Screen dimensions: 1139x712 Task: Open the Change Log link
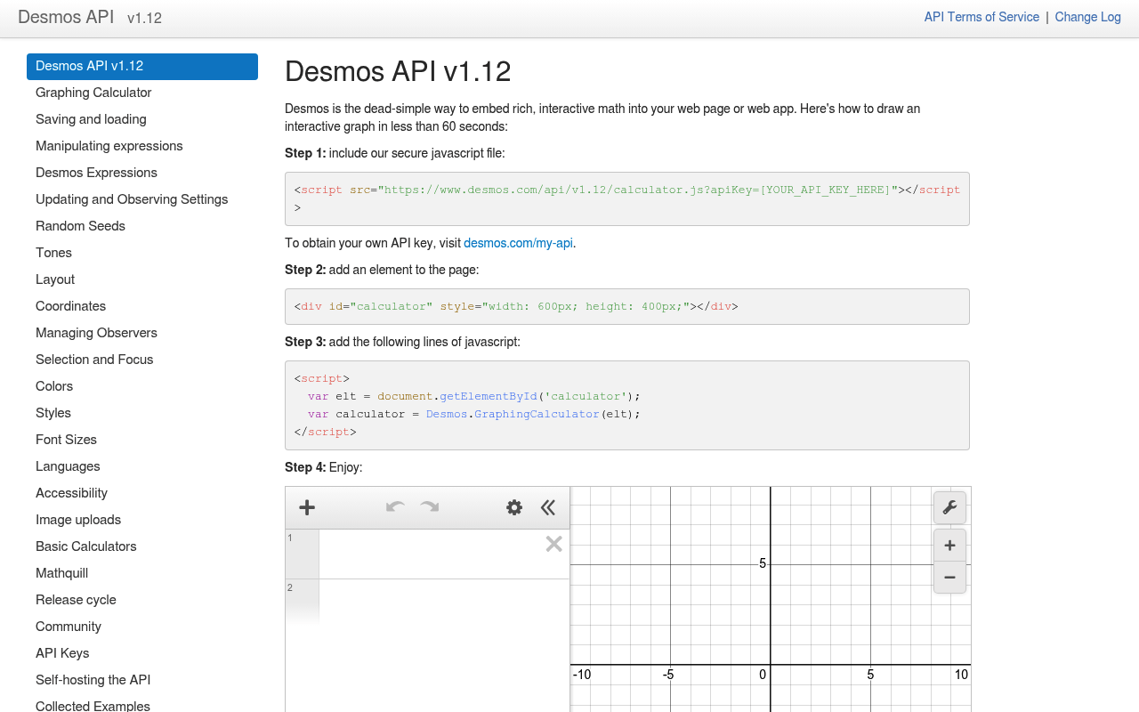pos(1088,17)
